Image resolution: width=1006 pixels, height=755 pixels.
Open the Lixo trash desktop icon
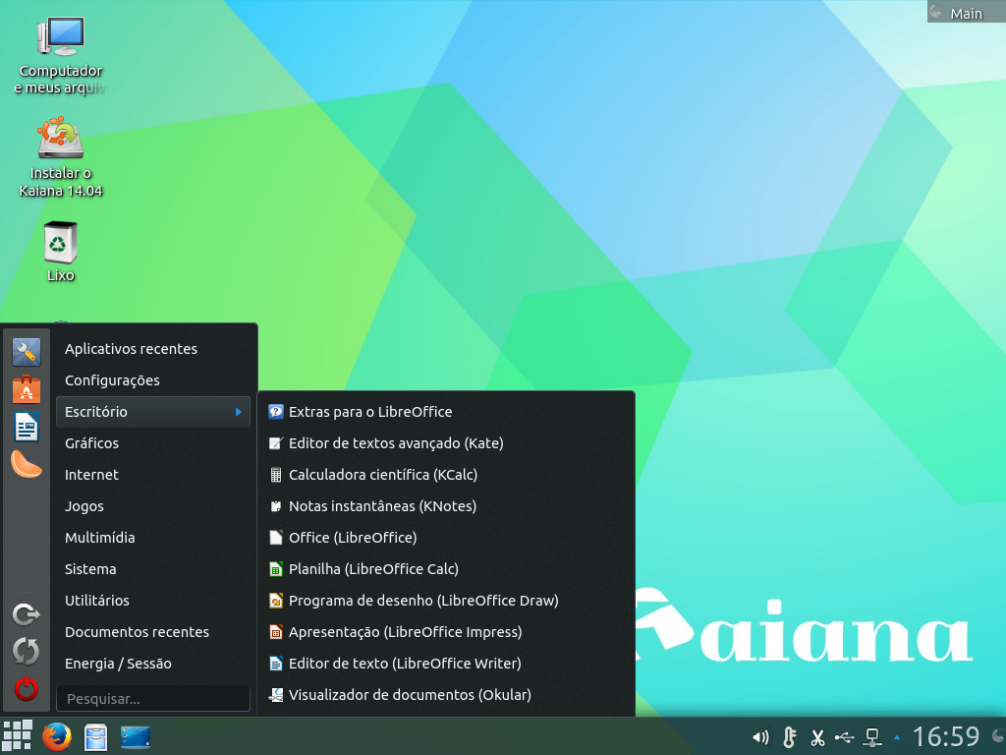60,252
